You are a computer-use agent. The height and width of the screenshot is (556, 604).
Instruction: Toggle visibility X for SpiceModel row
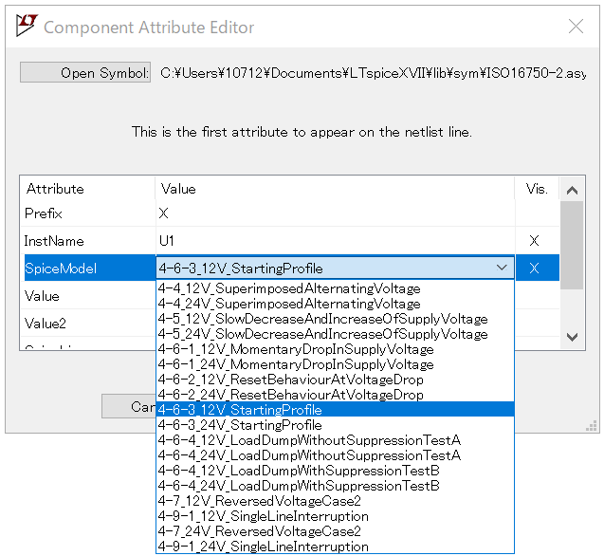(x=534, y=268)
